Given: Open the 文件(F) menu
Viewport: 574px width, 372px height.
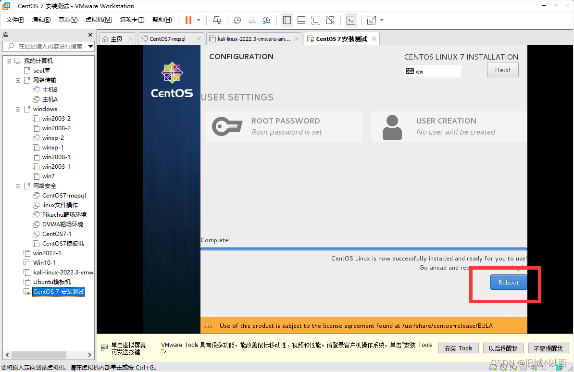Looking at the screenshot, I should coord(15,20).
